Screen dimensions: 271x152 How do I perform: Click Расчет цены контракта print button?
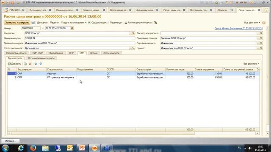tap(138, 22)
